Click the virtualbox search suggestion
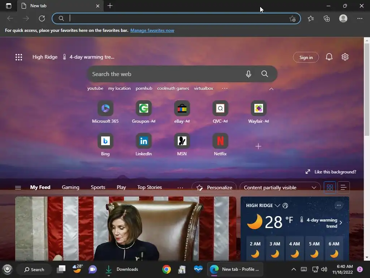The height and width of the screenshot is (278, 370). [203, 88]
